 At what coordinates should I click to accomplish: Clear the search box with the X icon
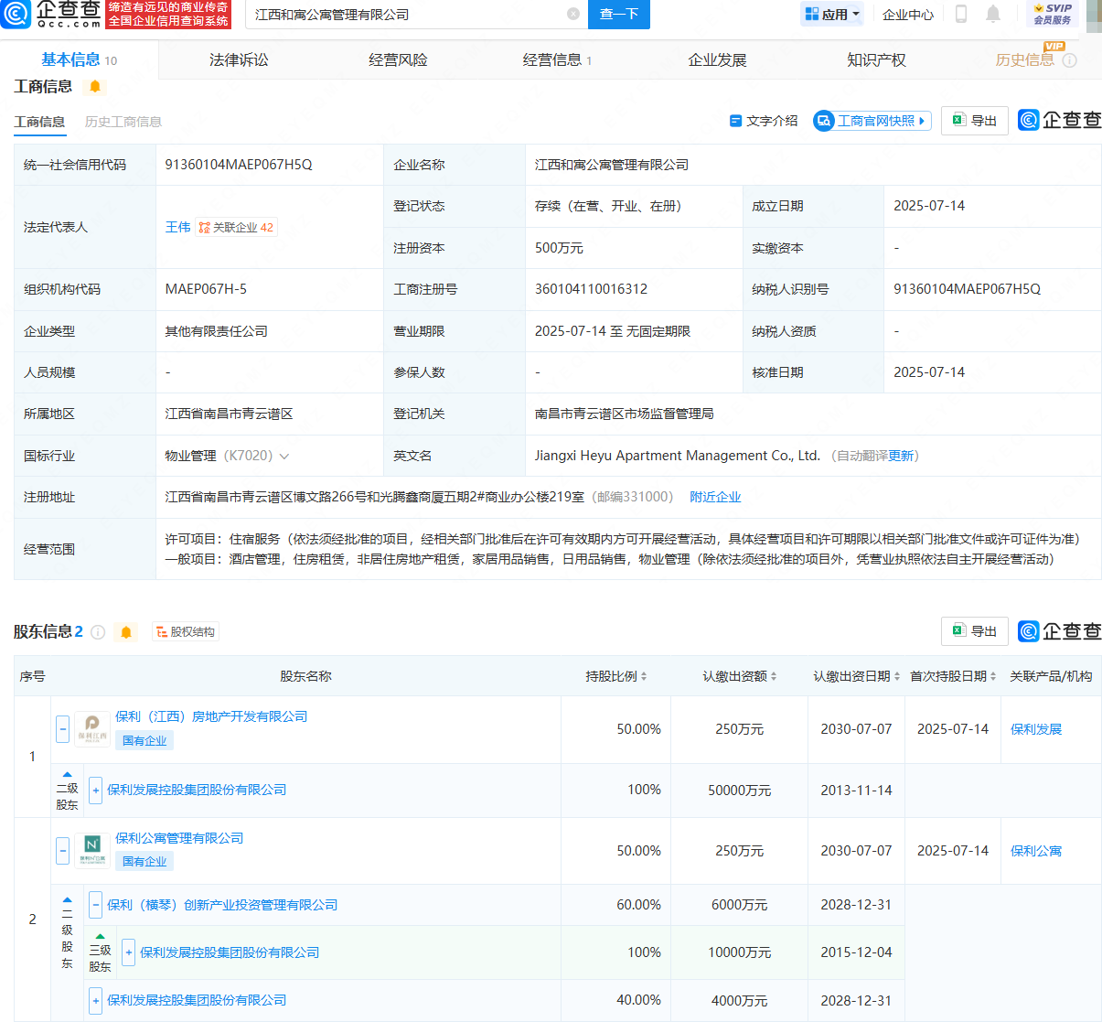[x=573, y=14]
